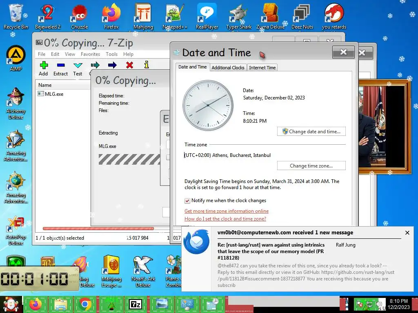418x313 pixels.
Task: Open Get more time zone information online
Action: (x=227, y=211)
